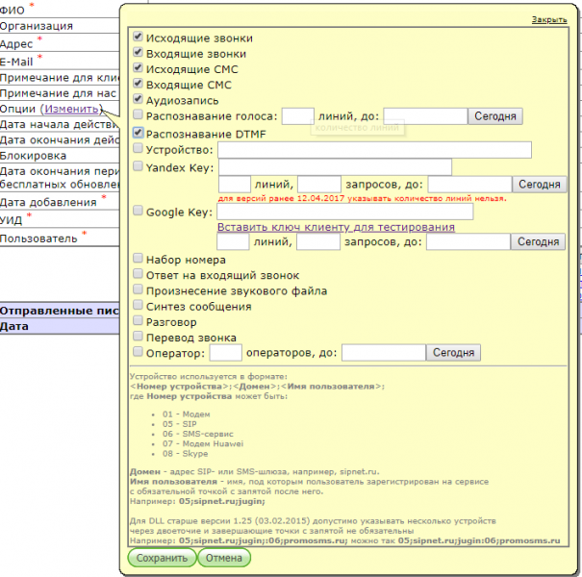This screenshot has height=577, width=582.
Task: Close the popup via Закрыть link
Action: (x=549, y=19)
